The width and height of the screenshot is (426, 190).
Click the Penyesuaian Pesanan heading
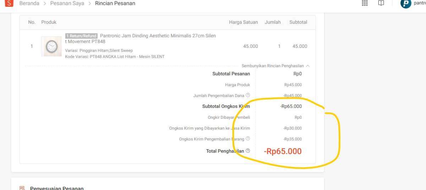57,188
